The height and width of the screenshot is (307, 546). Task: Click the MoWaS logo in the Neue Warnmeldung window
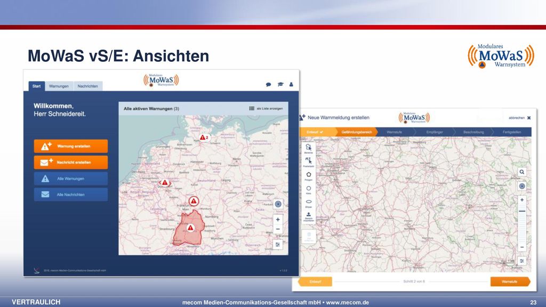click(414, 118)
